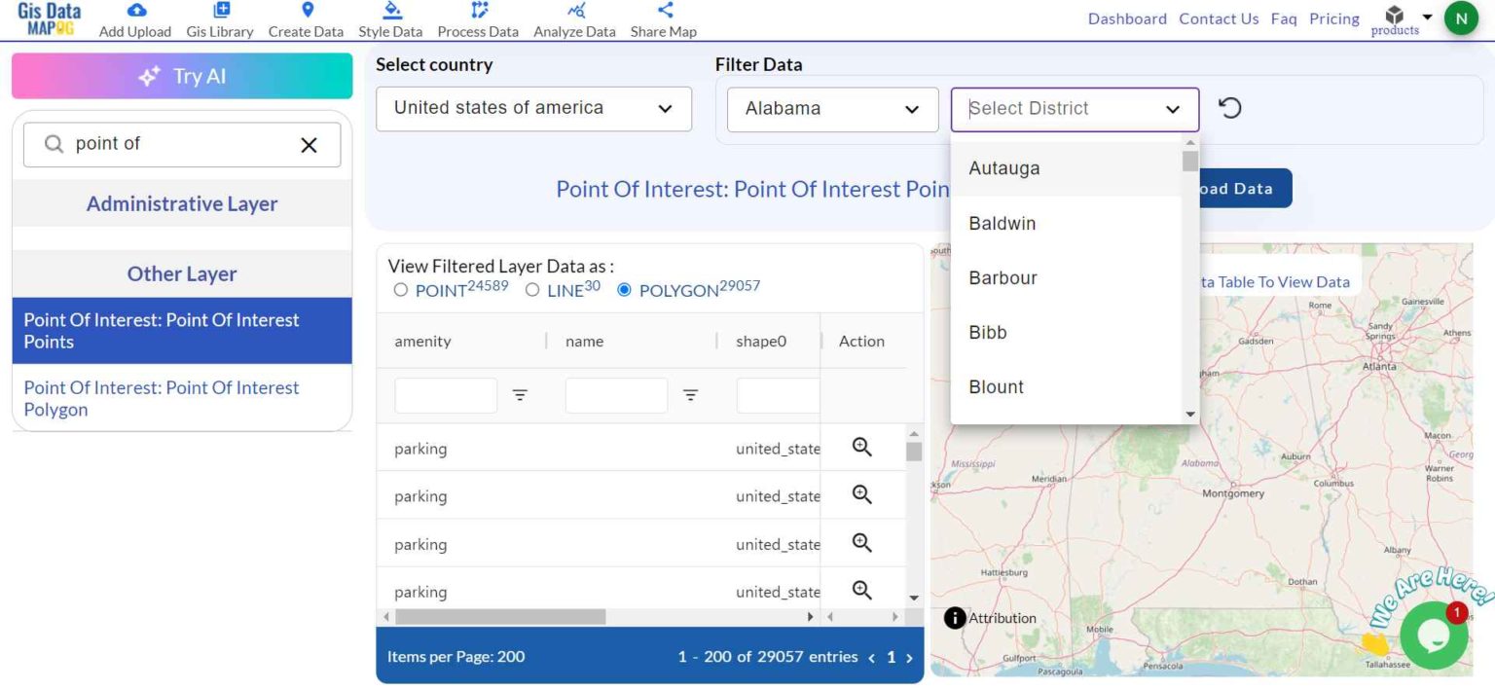This screenshot has width=1495, height=690.
Task: Click the Try AI button
Action: point(181,75)
